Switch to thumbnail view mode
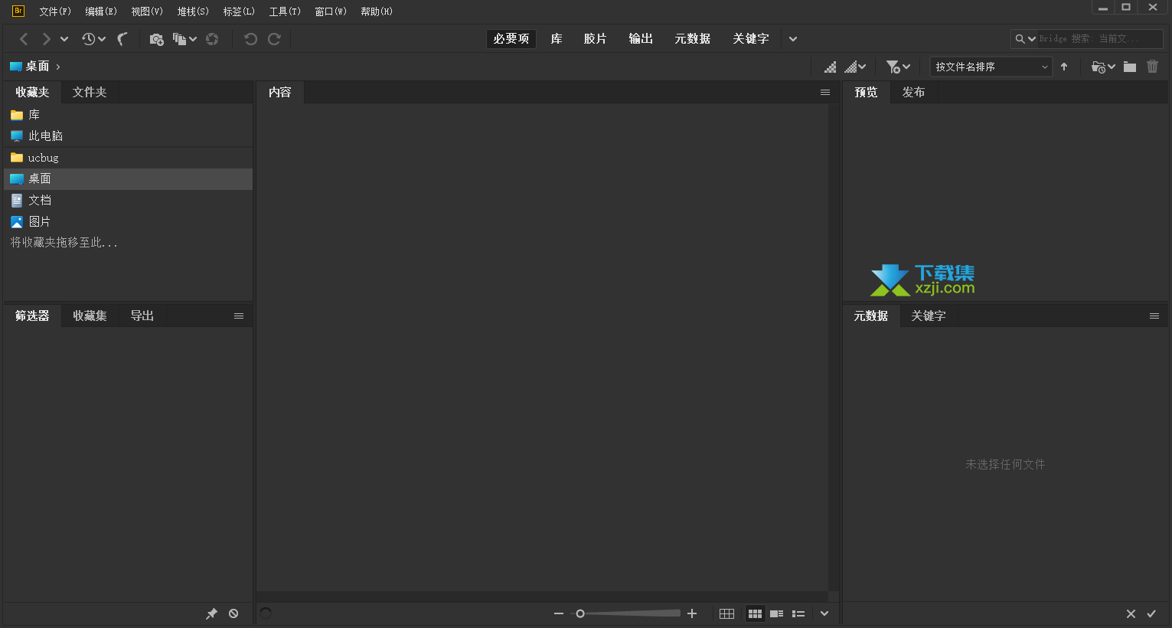 tap(755, 613)
